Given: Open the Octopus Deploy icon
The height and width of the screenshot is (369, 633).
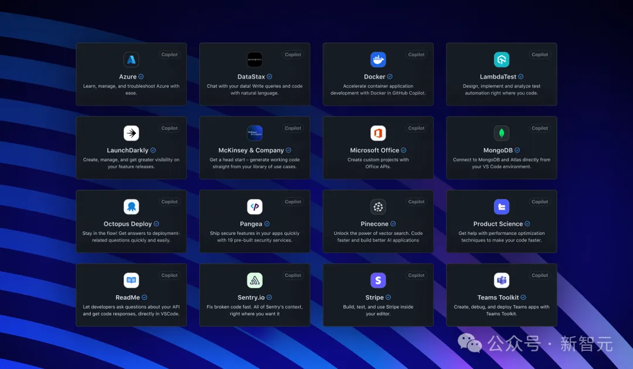Looking at the screenshot, I should coord(131,207).
